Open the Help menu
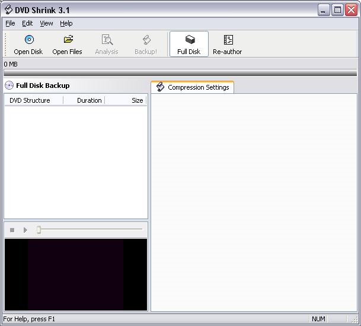The width and height of the screenshot is (361, 326). coord(66,23)
